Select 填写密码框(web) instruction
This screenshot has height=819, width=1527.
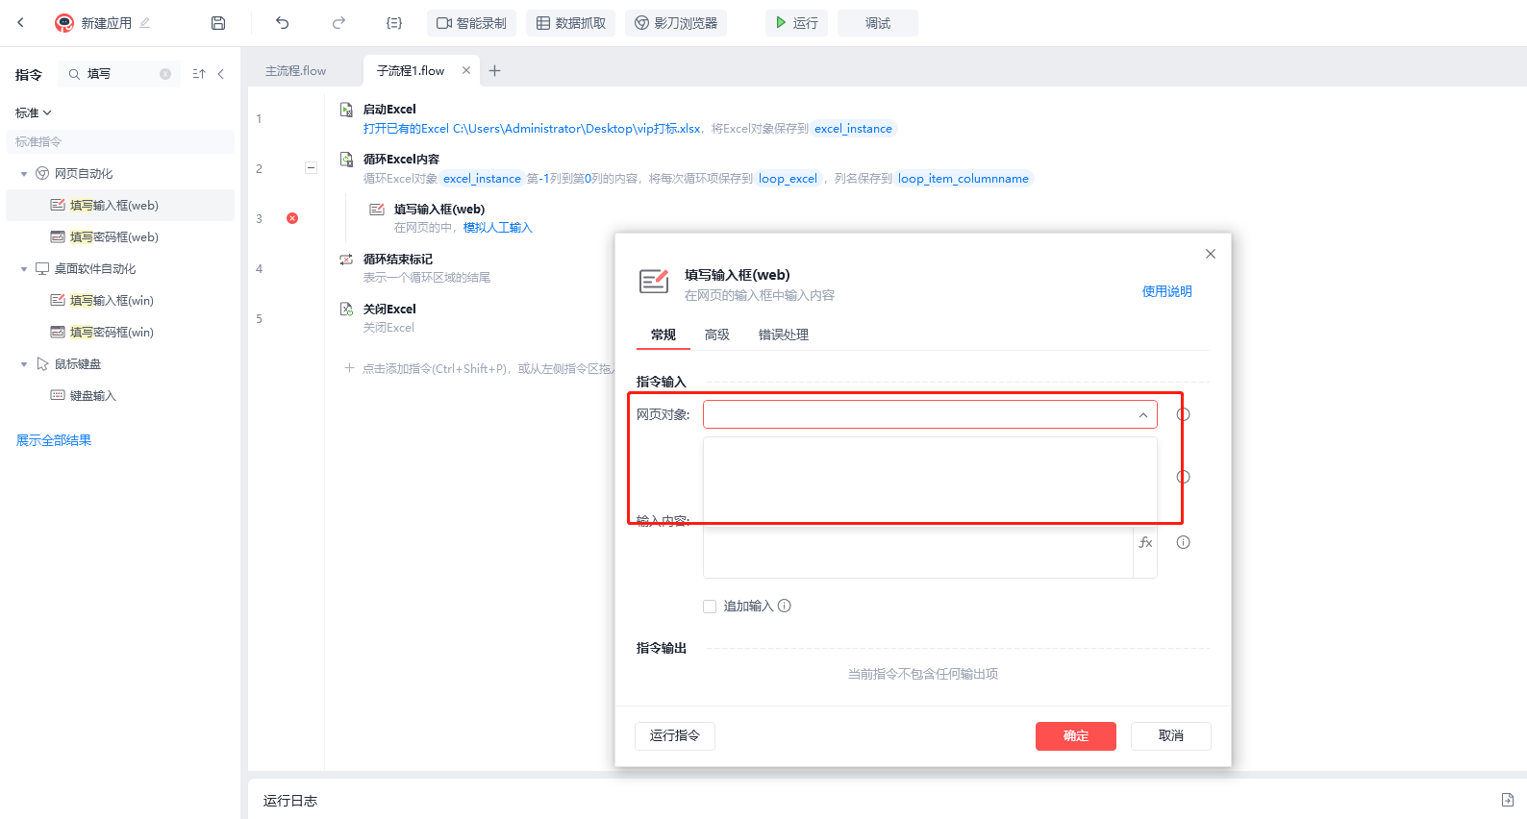[120, 237]
